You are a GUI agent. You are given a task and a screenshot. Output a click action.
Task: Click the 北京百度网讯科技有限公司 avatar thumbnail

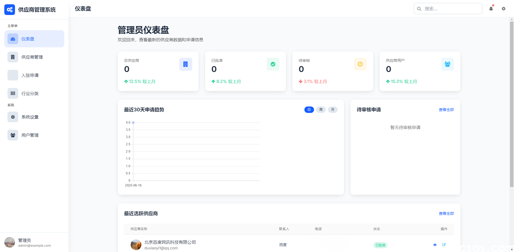(x=136, y=245)
